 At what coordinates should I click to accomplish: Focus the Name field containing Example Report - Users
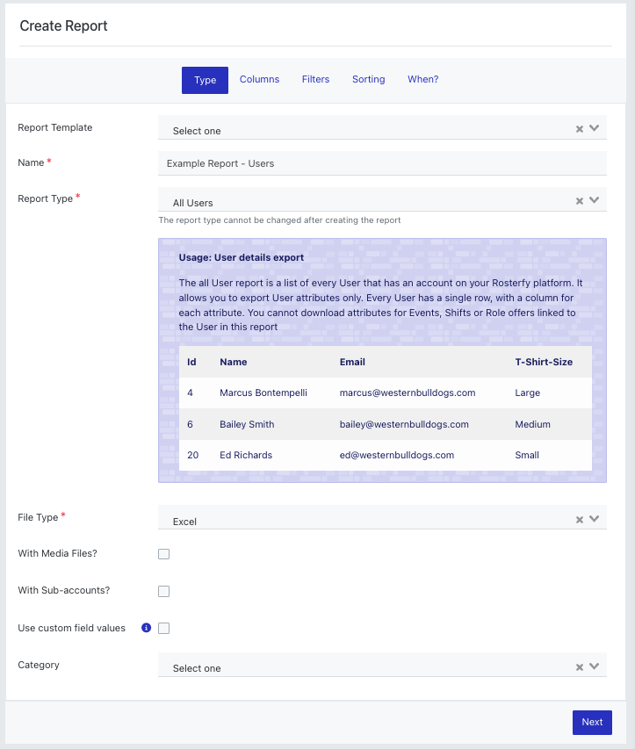(382, 163)
